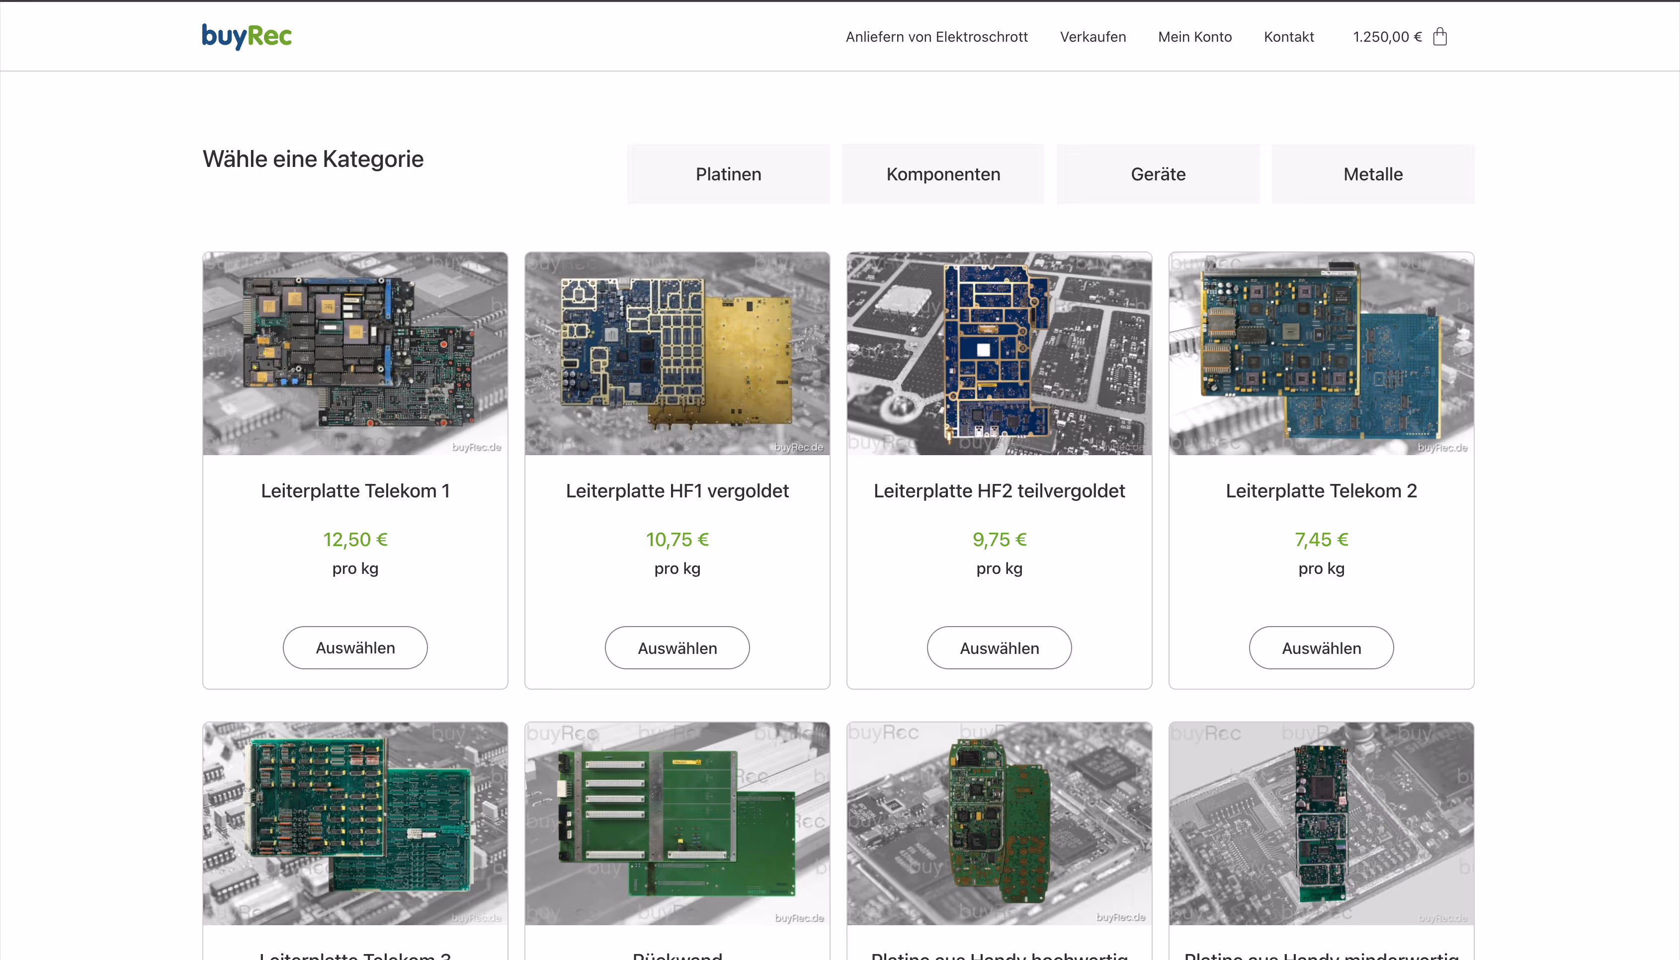1680x960 pixels.
Task: Open the Platine aus Handy minderwertig image
Action: pyautogui.click(x=1321, y=823)
